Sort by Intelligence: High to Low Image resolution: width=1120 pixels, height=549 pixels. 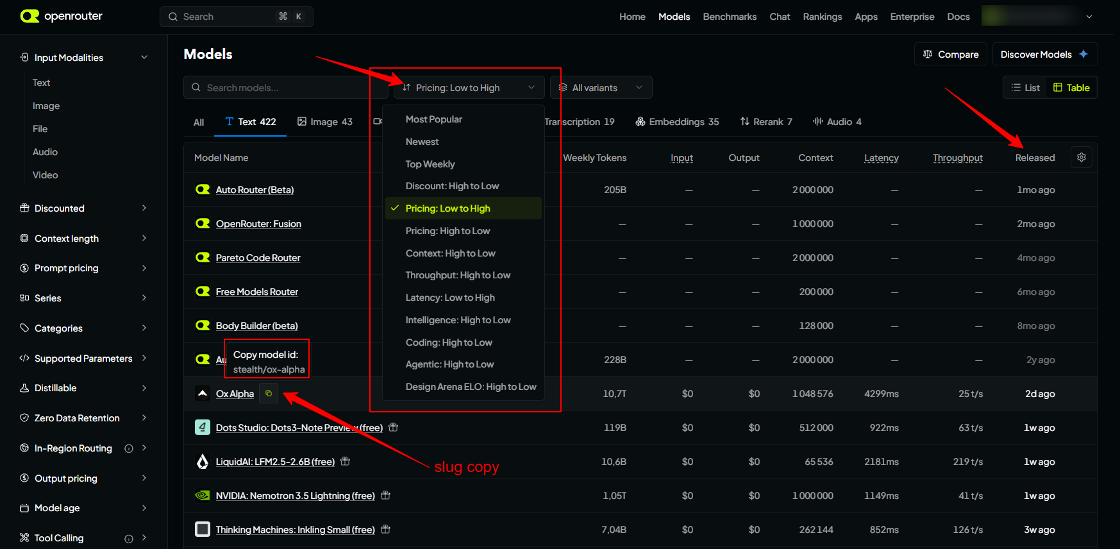point(464,320)
